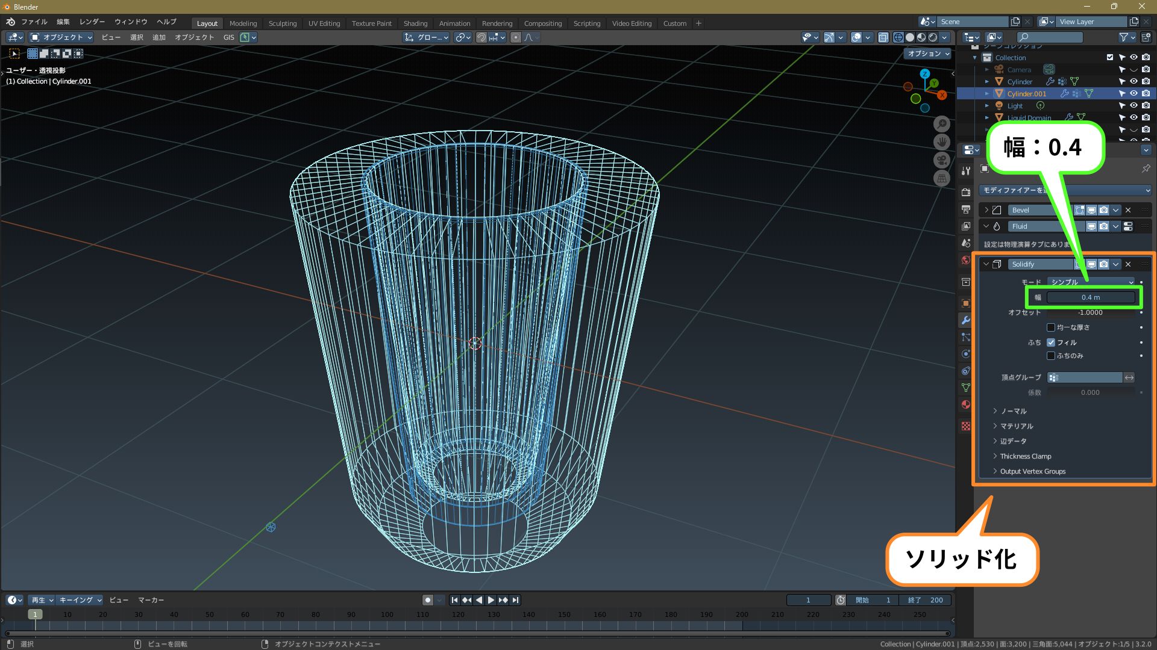This screenshot has width=1157, height=650.
Task: Click the 幅 0.4 m thickness field
Action: 1090,297
